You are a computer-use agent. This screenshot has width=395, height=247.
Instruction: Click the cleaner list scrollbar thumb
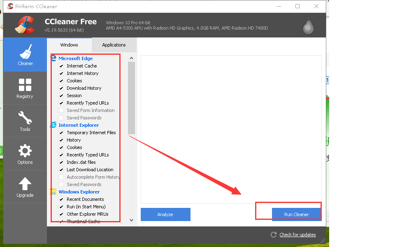(132, 98)
